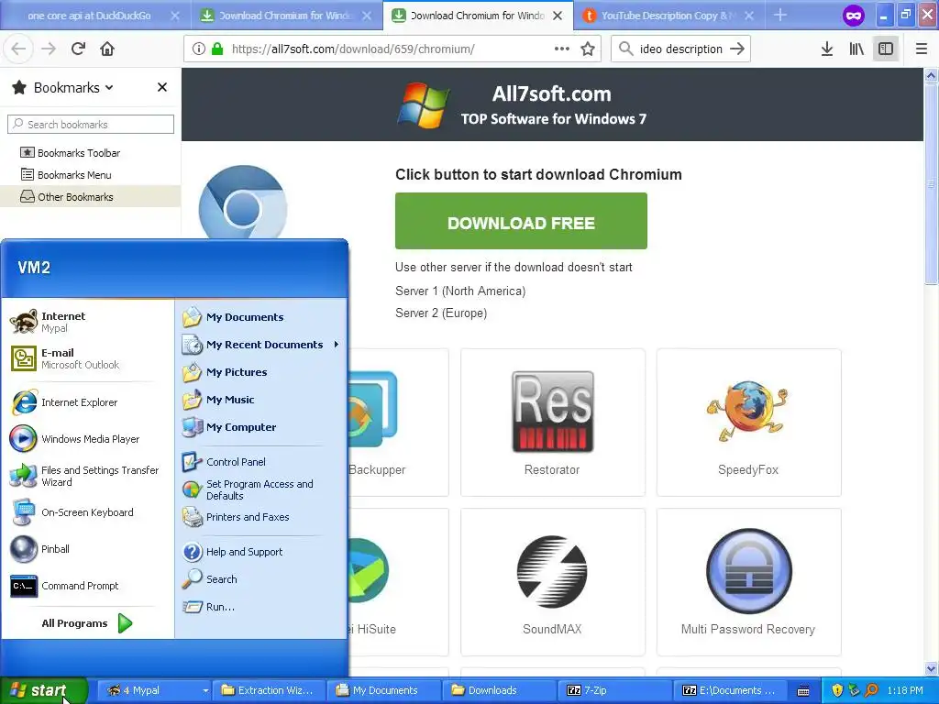Open Help and Support
The height and width of the screenshot is (704, 939).
point(260,552)
